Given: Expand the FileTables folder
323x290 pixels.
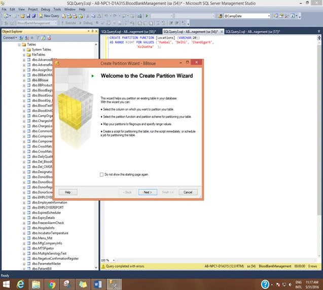Looking at the screenshot, I should click(x=24, y=55).
